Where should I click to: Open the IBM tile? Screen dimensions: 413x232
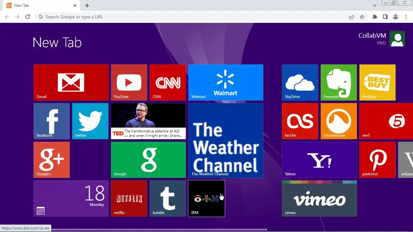coord(206,198)
